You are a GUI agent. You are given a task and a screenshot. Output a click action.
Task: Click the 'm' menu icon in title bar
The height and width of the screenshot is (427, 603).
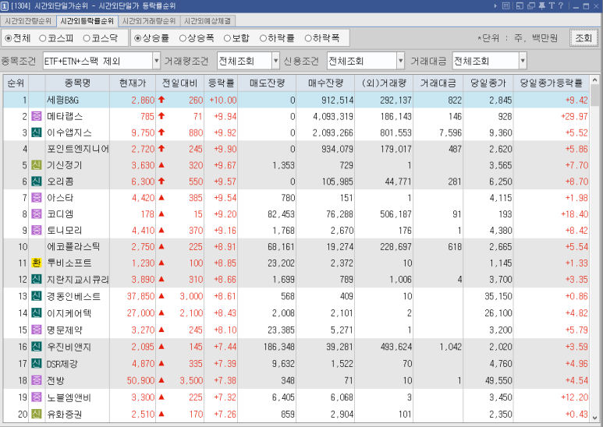click(x=506, y=5)
